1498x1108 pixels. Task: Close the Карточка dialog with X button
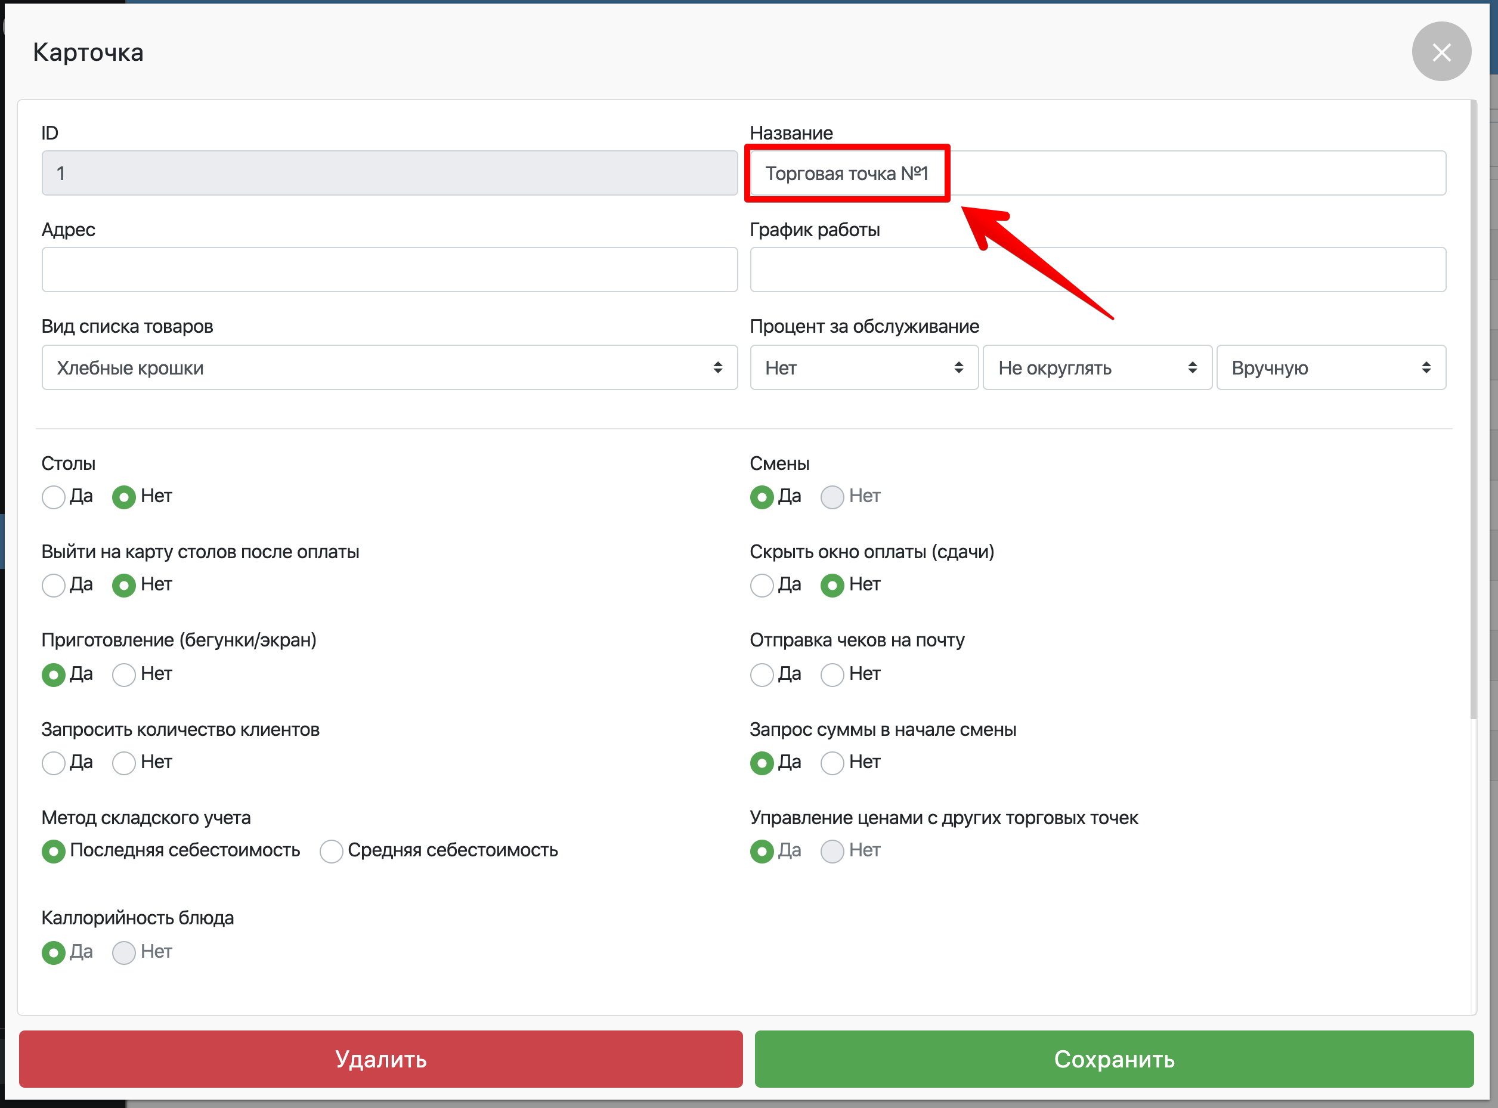click(1441, 52)
